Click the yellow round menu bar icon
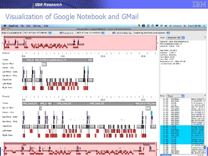208x156 pixels. (139, 26)
